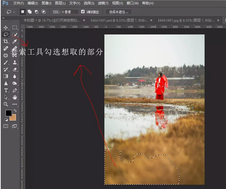Screen dimensions: 226x189
Task: Click the black foreground color swatch
Action: click(8, 113)
